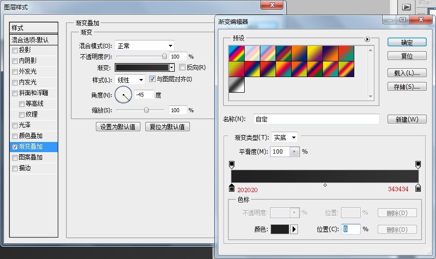Click the gradient preview bar in editor
This screenshot has width=436, height=259.
(325, 176)
